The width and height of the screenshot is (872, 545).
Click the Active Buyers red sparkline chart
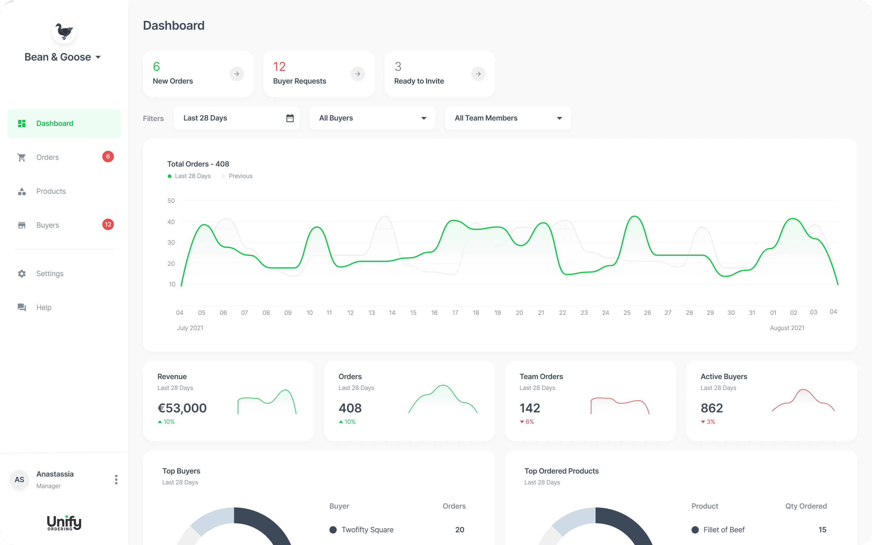coord(803,400)
